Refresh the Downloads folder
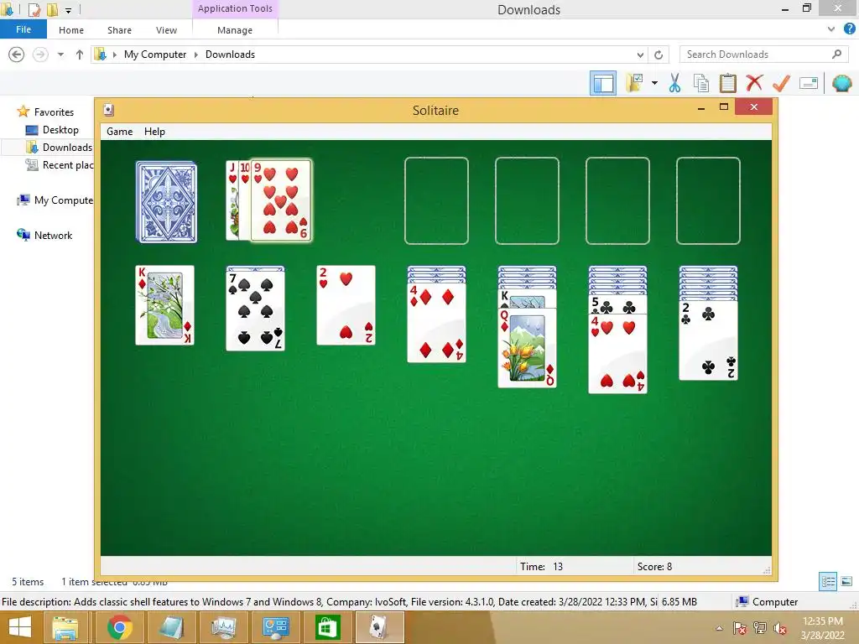 [x=659, y=55]
